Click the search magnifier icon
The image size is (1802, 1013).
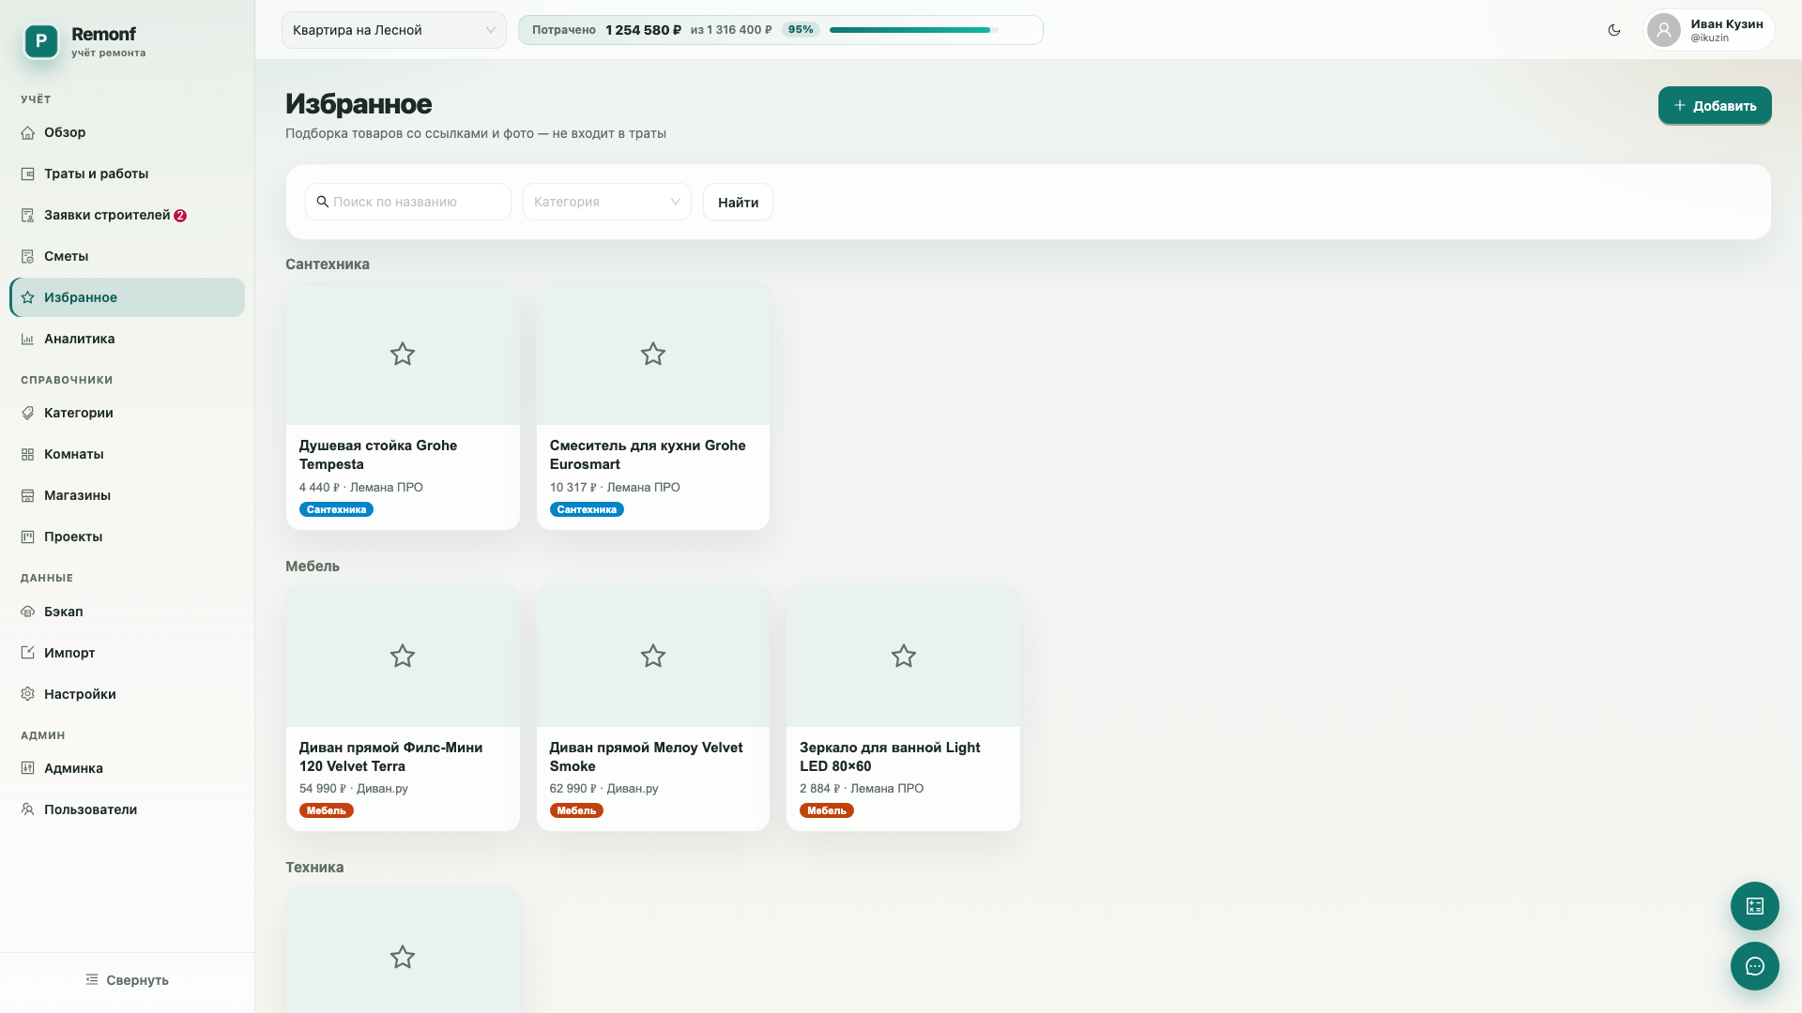tap(323, 202)
